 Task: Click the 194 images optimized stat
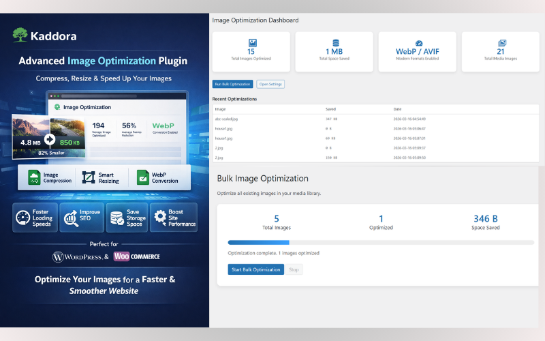98,125
